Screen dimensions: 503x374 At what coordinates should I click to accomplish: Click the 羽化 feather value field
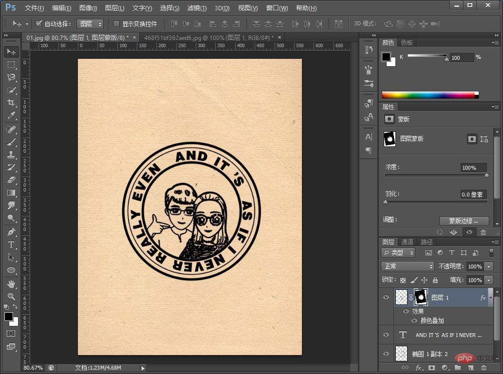473,195
